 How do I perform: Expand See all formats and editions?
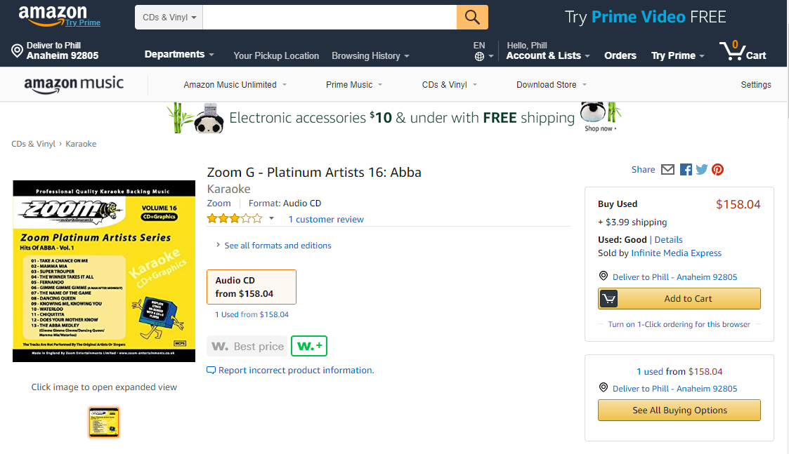pos(277,246)
